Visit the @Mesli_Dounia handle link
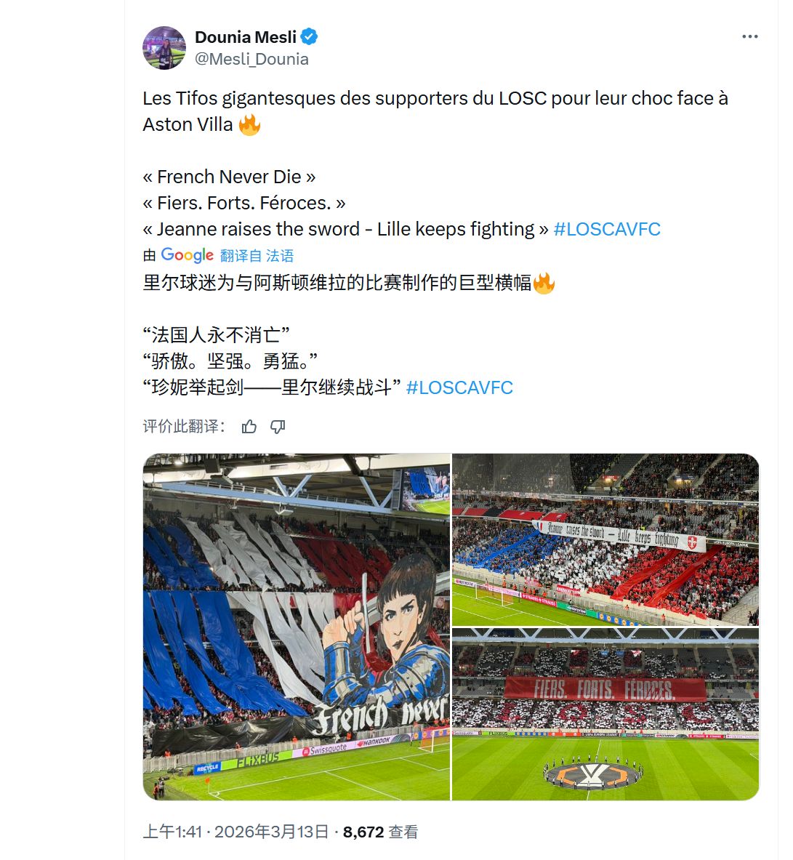Viewport: 793px width, 860px height. tap(251, 59)
